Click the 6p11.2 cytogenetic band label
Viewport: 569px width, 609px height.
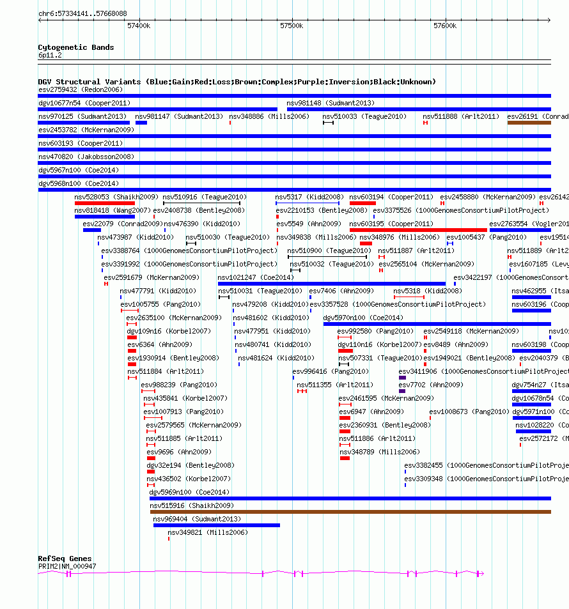pos(50,55)
